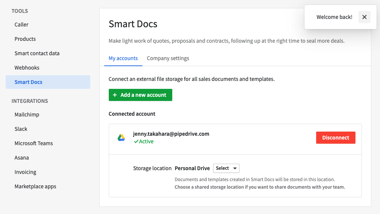This screenshot has width=380, height=214.
Task: Click the green Active checkmark icon
Action: click(x=136, y=141)
